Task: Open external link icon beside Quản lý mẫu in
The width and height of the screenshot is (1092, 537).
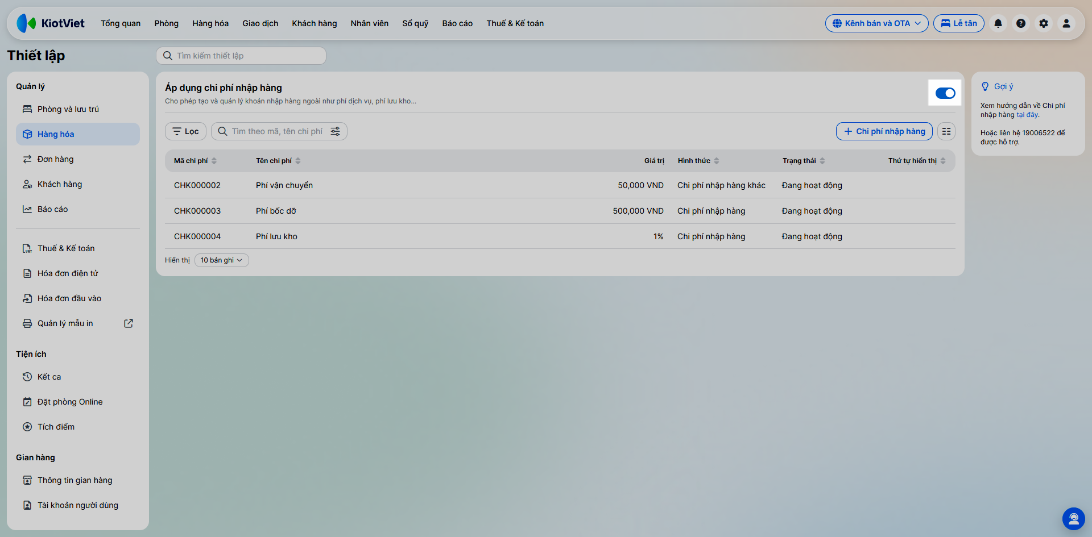Action: [129, 323]
